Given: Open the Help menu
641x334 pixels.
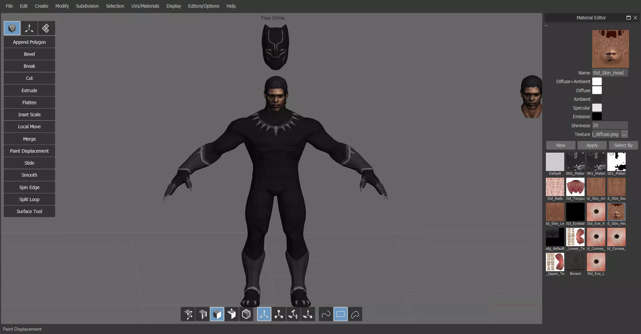Looking at the screenshot, I should point(231,6).
